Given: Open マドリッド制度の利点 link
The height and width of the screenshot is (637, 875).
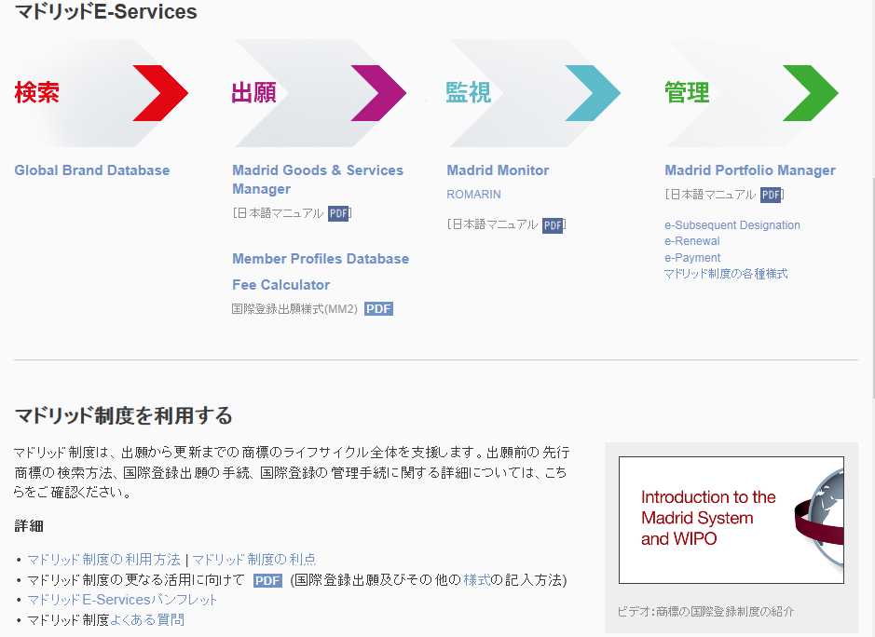Looking at the screenshot, I should tap(253, 560).
